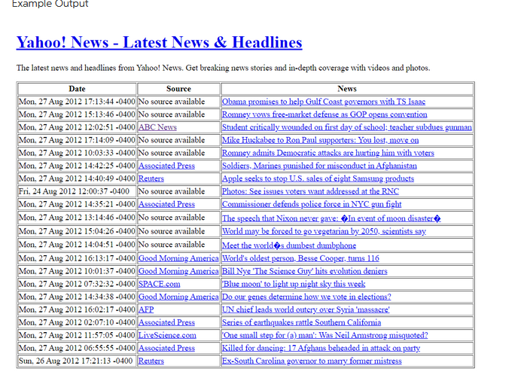
Task: Open Soldiers, Marines punished for misconduct in Afghanistan
Action: click(x=319, y=166)
